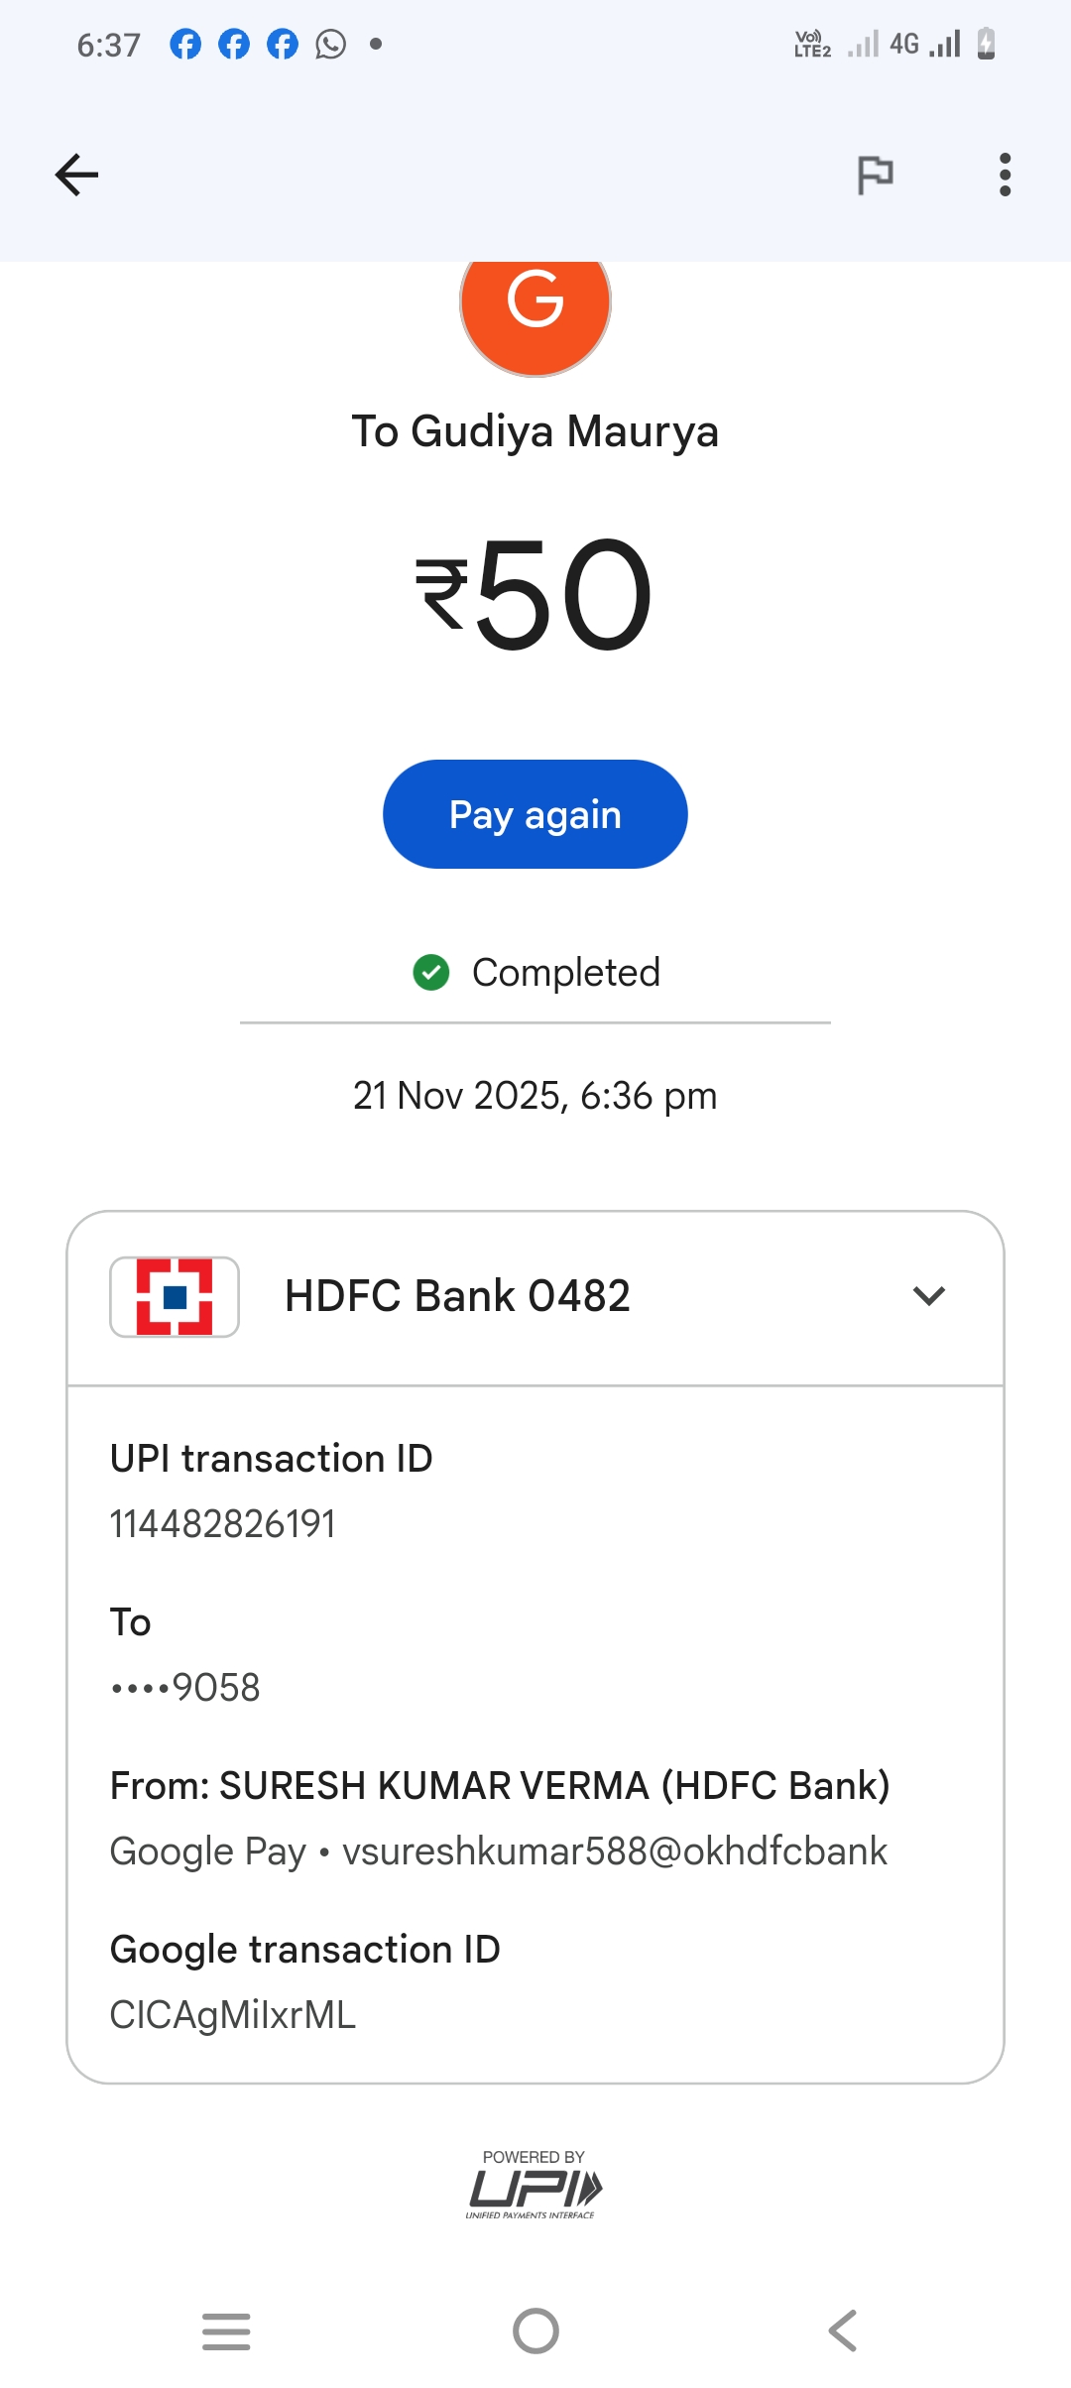Tap the UPI transaction ID number
This screenshot has width=1071, height=2388.
(223, 1524)
